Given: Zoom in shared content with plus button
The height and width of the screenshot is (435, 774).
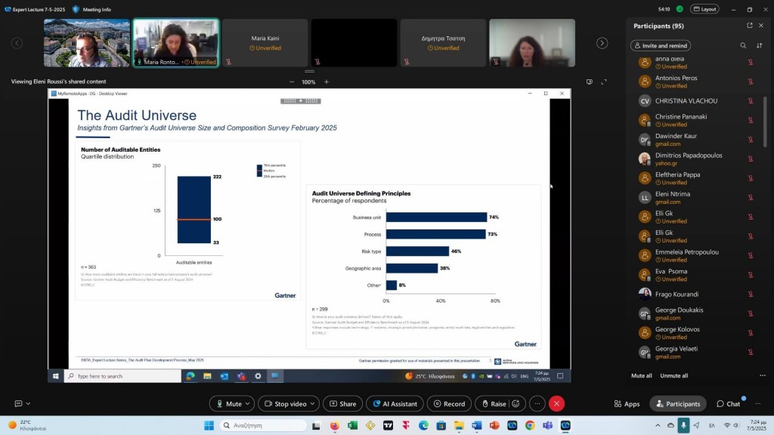Looking at the screenshot, I should 327,82.
